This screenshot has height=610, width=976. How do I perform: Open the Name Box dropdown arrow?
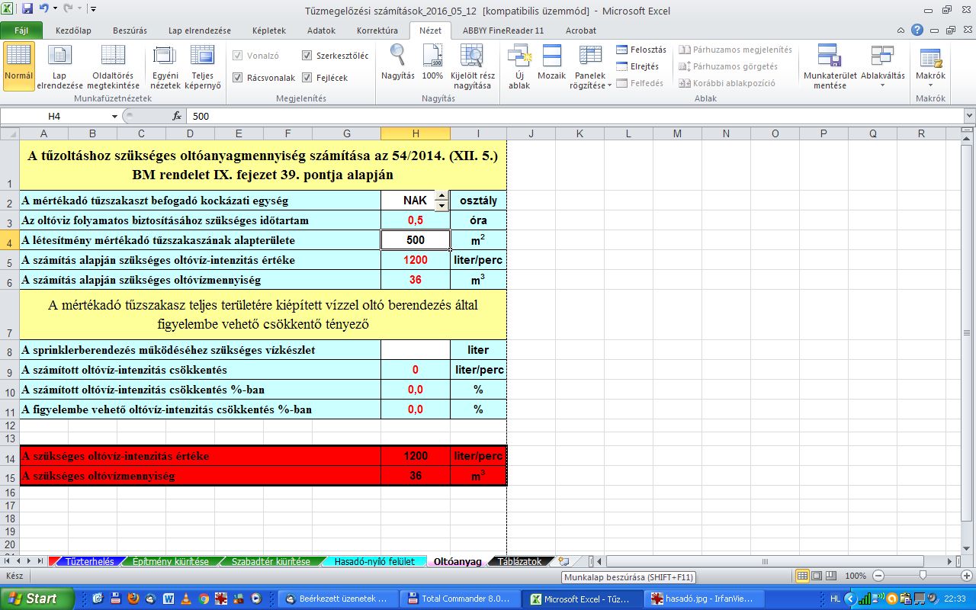click(114, 117)
